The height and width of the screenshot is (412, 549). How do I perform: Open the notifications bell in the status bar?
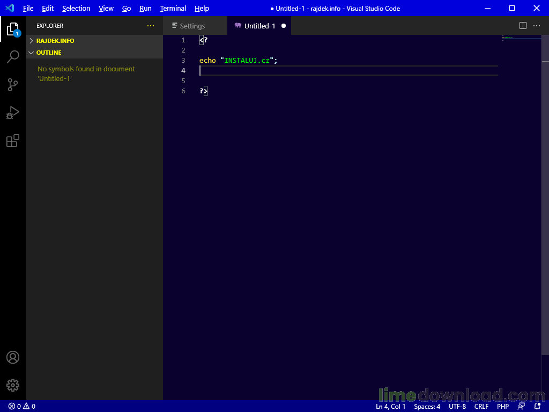coord(537,407)
